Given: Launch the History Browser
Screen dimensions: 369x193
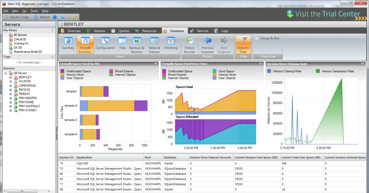Looking at the screenshot, I should click(189, 44).
